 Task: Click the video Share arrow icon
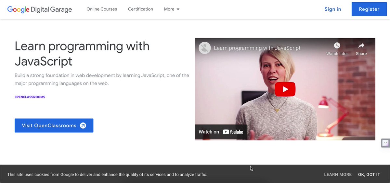361,46
